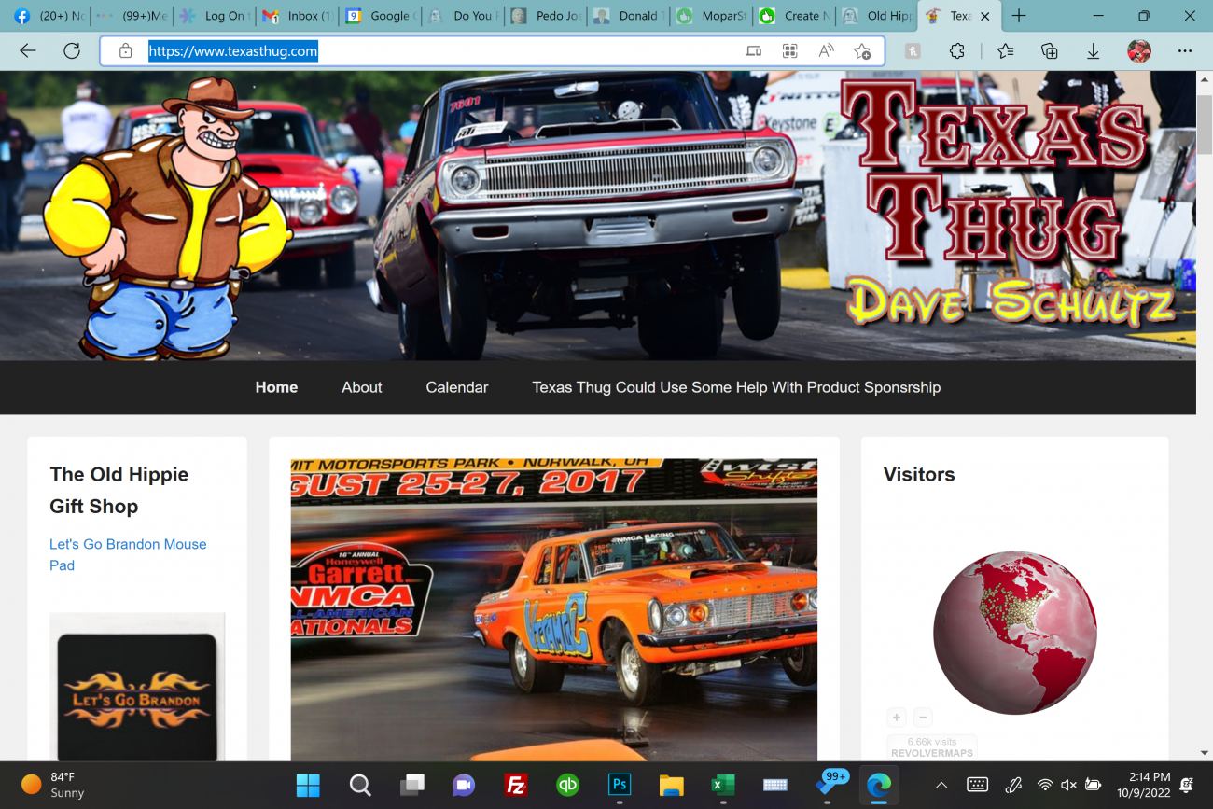Switch to the Facebook (20+) tab
The width and height of the screenshot is (1213, 809).
(49, 16)
